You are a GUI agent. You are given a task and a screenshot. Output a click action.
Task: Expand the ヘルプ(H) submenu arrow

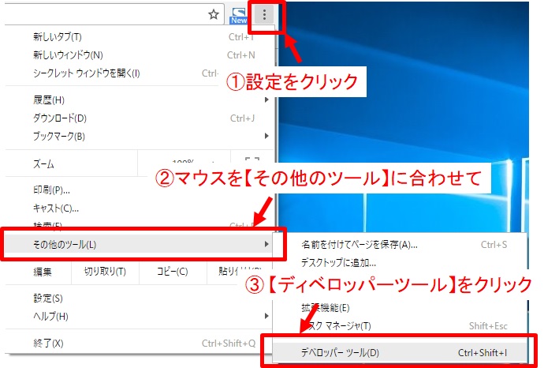tap(266, 316)
